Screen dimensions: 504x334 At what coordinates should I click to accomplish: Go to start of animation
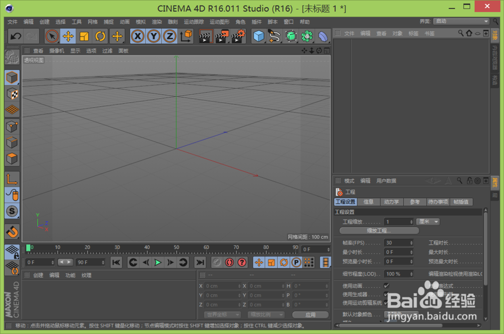click(x=116, y=262)
